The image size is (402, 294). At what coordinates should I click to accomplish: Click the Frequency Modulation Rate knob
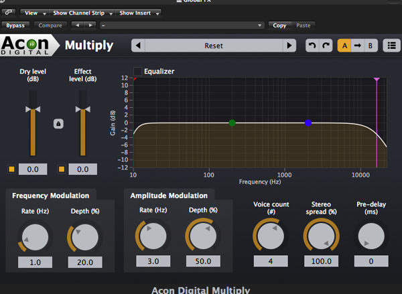(35, 237)
